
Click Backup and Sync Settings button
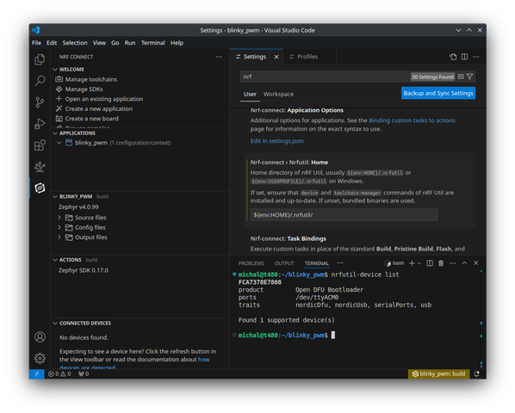pyautogui.click(x=438, y=93)
